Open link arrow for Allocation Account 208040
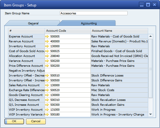The height and width of the screenshot is (128, 160). pos(47,56)
